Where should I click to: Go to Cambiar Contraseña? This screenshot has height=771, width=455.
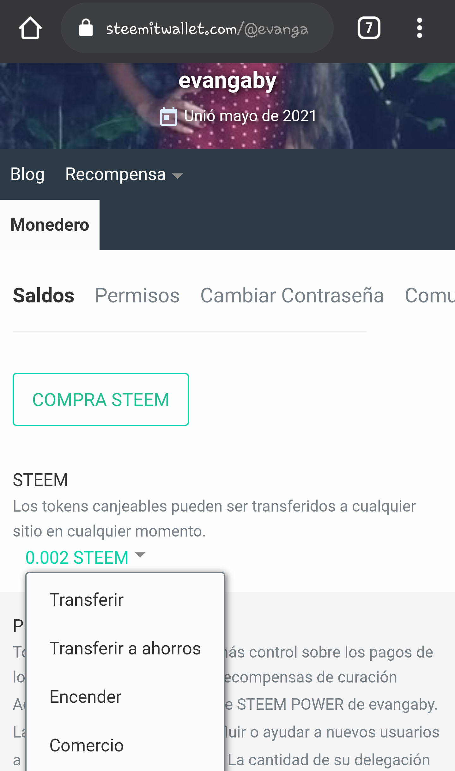[x=292, y=295]
